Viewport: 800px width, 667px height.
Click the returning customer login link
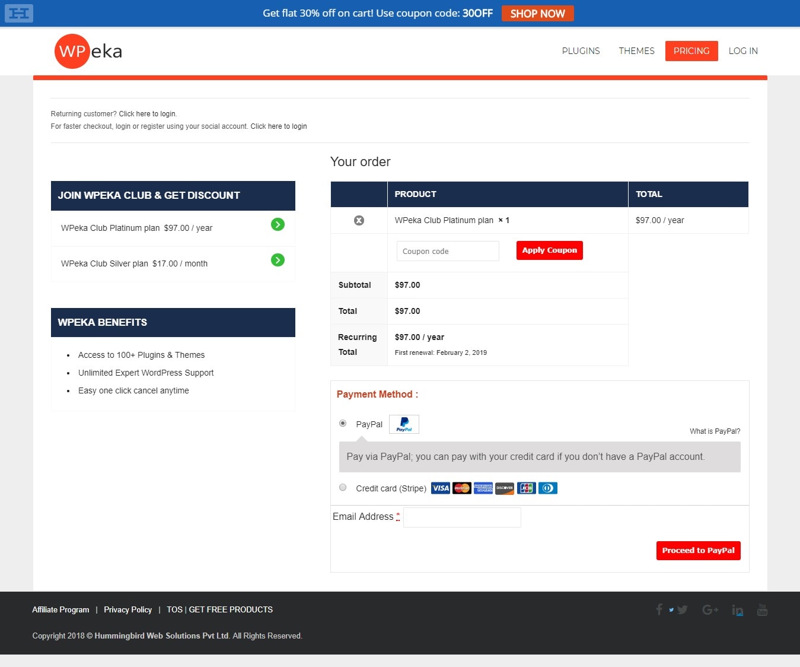tap(147, 114)
